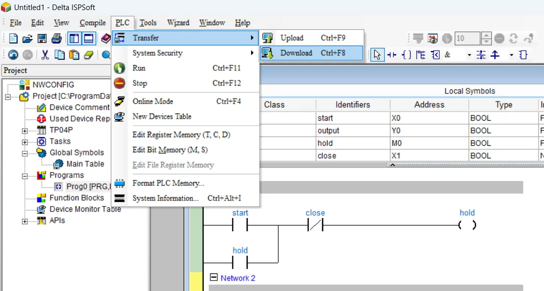
Task: Open the Help menu
Action: [242, 23]
